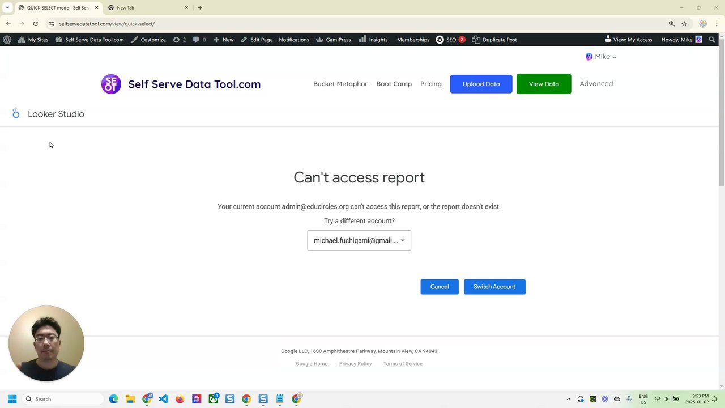Click the zoom magnifier icon in address bar

tap(672, 24)
